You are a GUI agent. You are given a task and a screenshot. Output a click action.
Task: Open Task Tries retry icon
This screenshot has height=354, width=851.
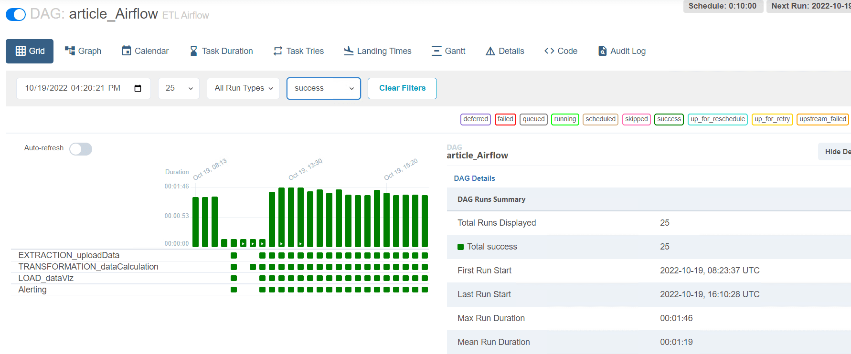pos(277,51)
